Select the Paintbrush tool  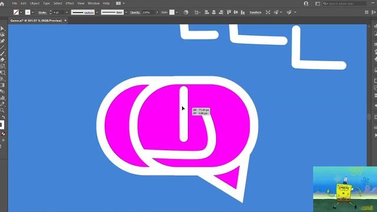(x=2, y=54)
